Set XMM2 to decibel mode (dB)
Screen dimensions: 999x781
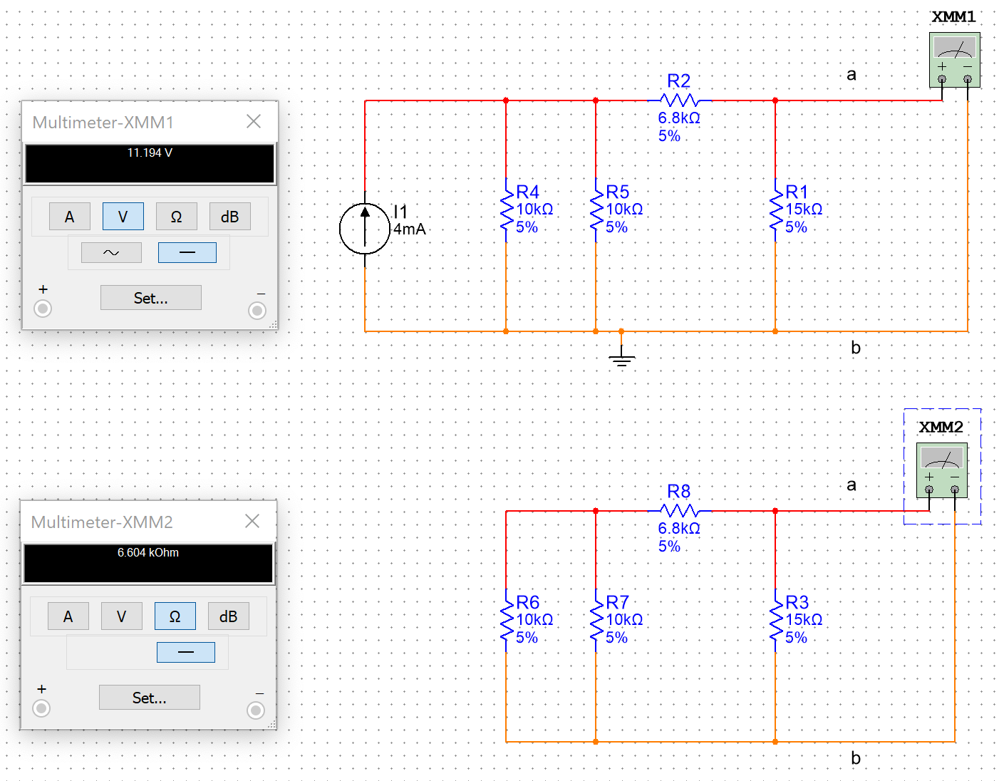click(x=228, y=616)
